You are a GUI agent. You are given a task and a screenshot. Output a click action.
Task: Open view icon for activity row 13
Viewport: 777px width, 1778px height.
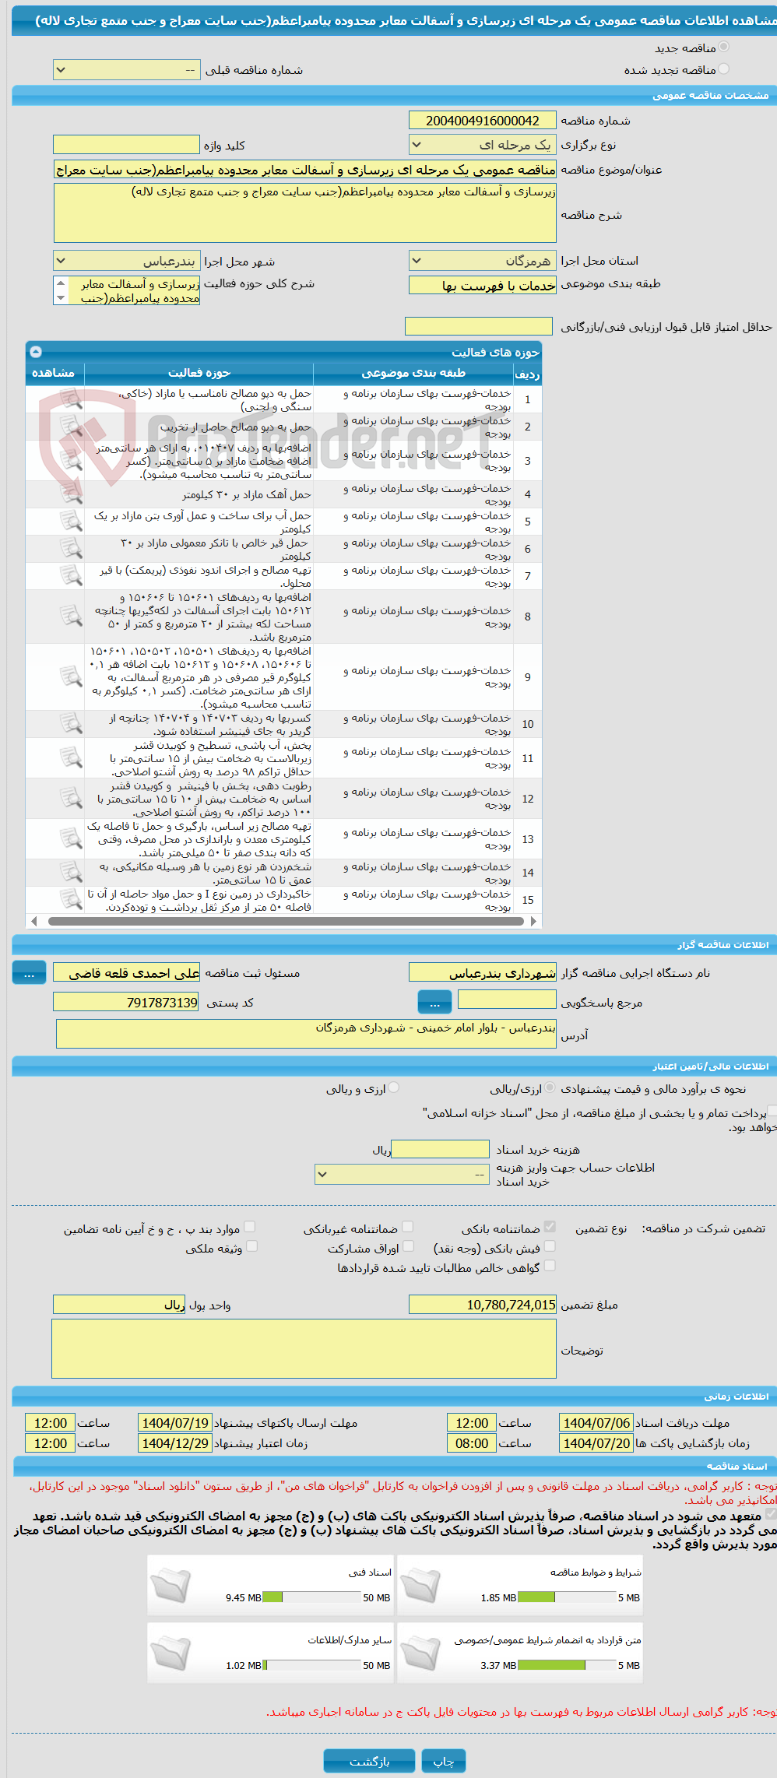pyautogui.click(x=71, y=838)
